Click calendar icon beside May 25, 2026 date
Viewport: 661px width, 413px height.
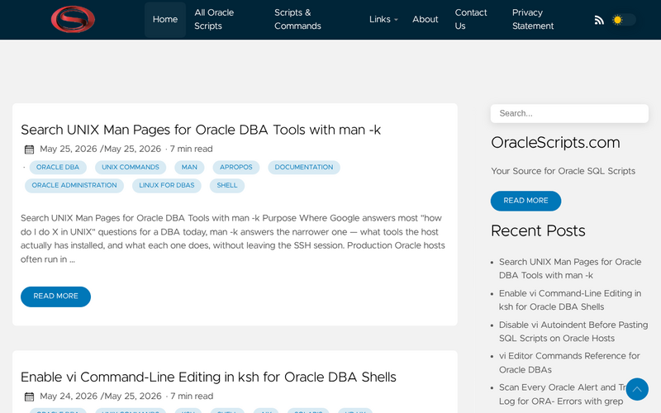[x=29, y=150]
